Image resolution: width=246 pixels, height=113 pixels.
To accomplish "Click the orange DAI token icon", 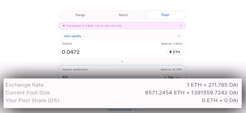I will [165, 77].
